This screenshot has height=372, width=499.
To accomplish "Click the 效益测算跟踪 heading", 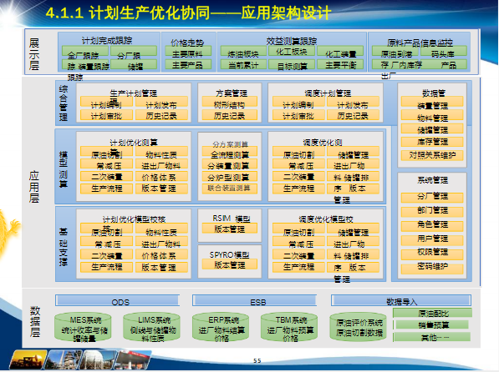I will point(292,41).
